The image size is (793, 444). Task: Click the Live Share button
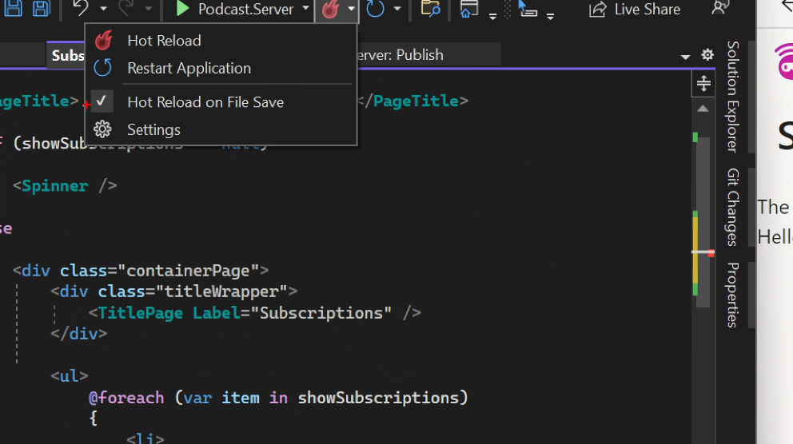[x=636, y=10]
